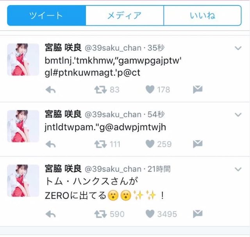Switch to the メディア tab
Screen dimensions: 250x237
pyautogui.click(x=125, y=16)
